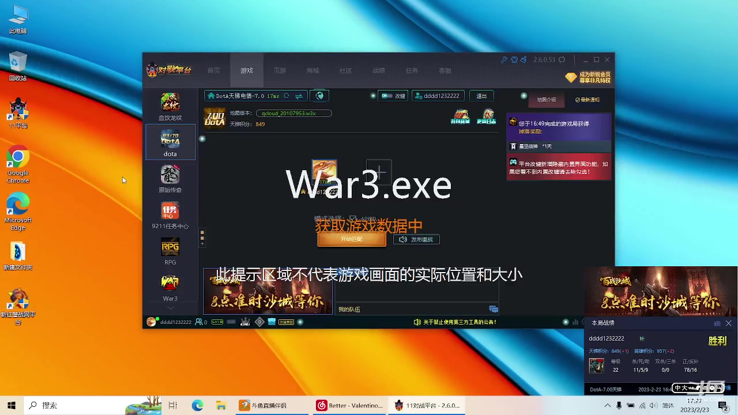Click the dragon hero avatar slot

coord(324,173)
